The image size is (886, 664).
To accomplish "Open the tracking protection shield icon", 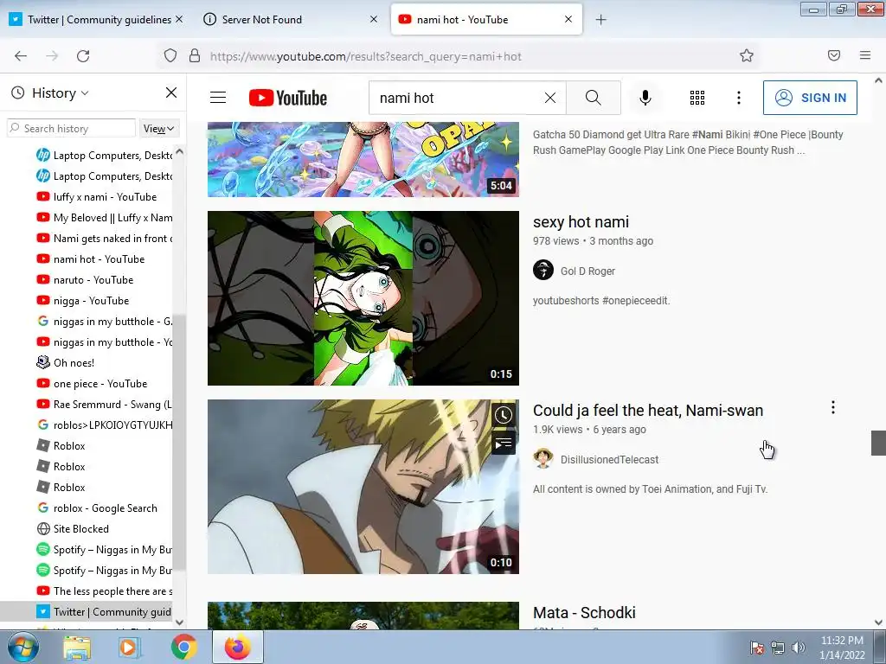I will pyautogui.click(x=170, y=56).
